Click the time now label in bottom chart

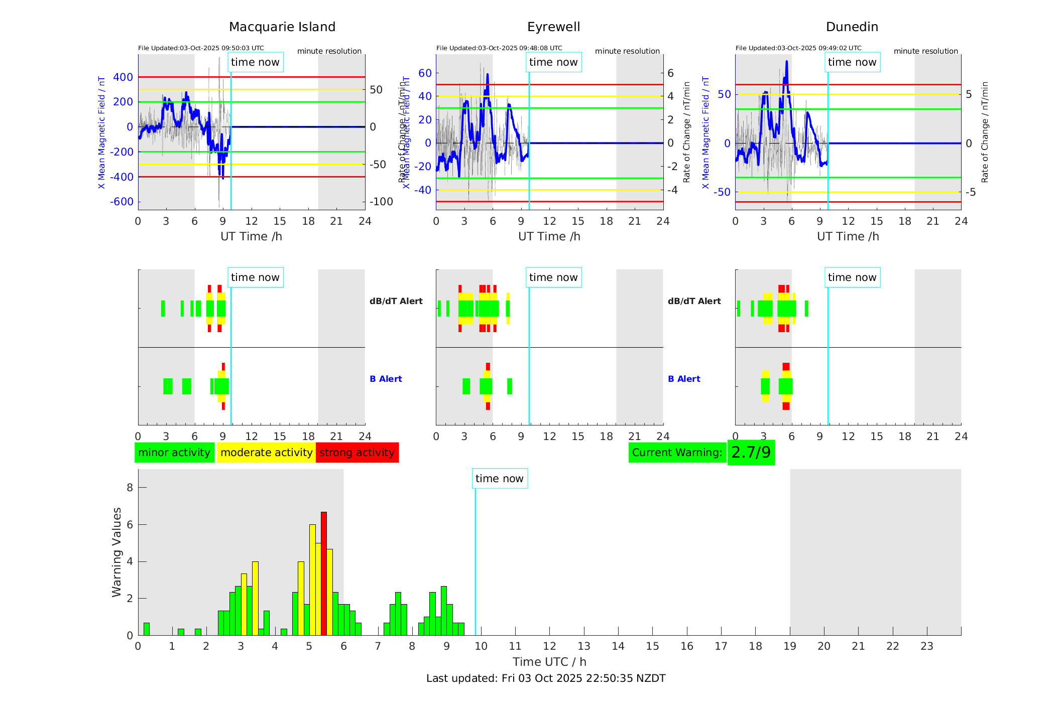499,479
